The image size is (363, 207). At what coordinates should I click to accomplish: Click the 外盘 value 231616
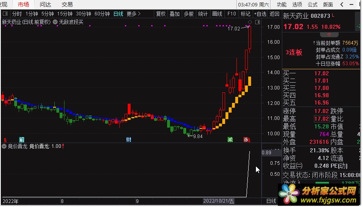coord(319,142)
